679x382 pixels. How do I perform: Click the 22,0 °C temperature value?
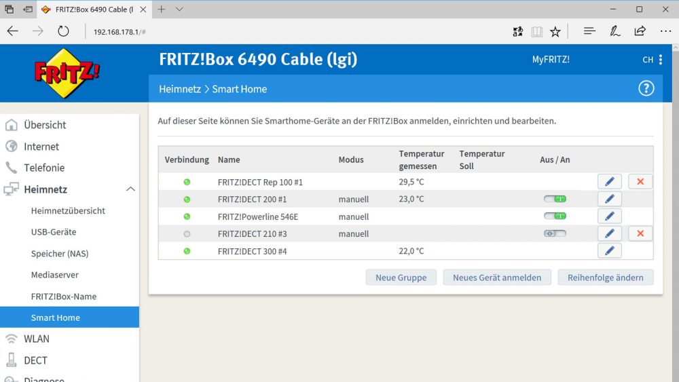pyautogui.click(x=411, y=251)
